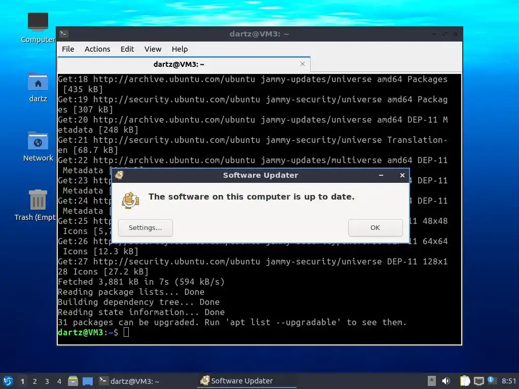Click the "31 packages can be upgraded" line
This screenshot has height=389, width=519.
(232, 322)
